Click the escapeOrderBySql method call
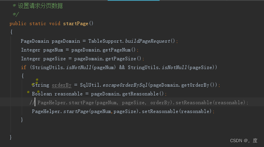This screenshot has height=147, width=264. pyautogui.click(x=125, y=85)
